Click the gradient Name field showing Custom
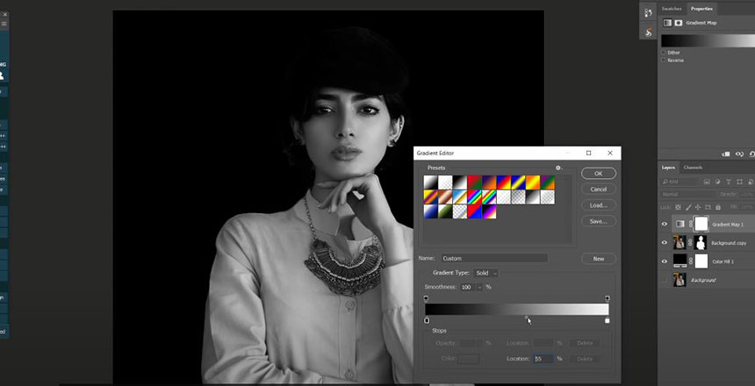Image resolution: width=755 pixels, height=386 pixels. [494, 259]
